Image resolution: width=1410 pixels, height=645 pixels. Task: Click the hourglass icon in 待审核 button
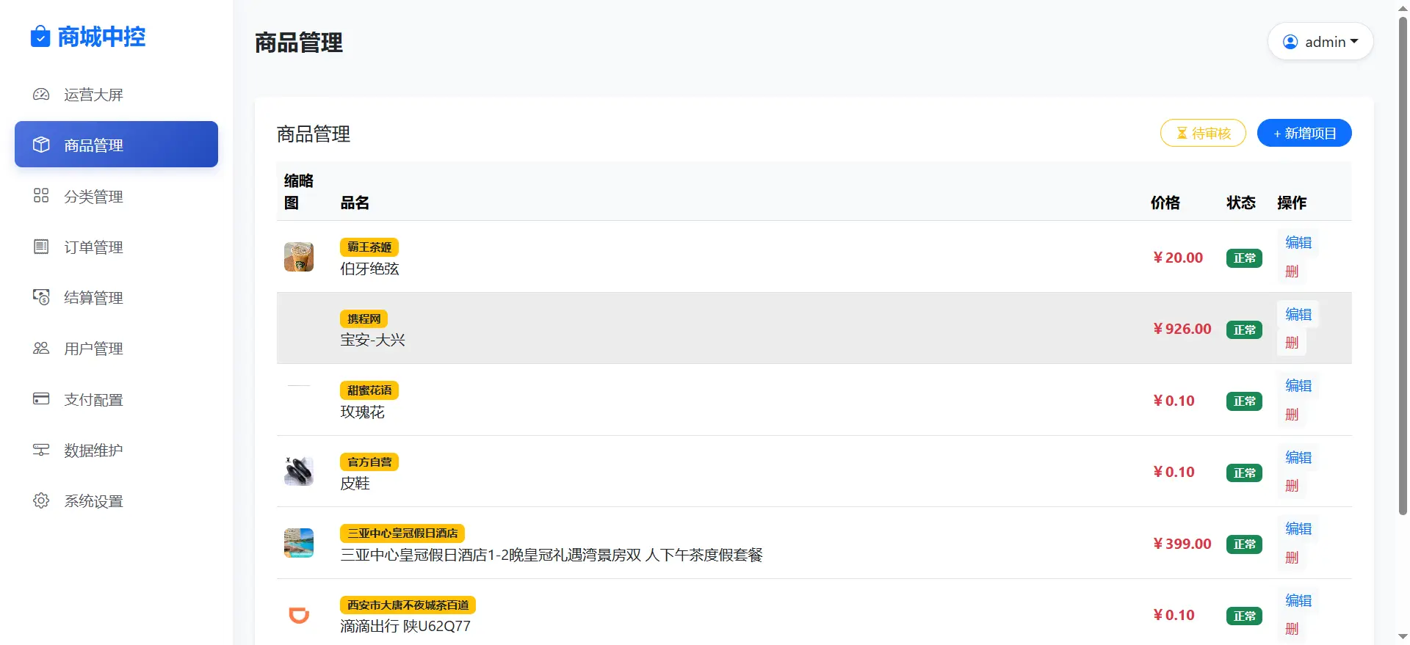pos(1182,133)
